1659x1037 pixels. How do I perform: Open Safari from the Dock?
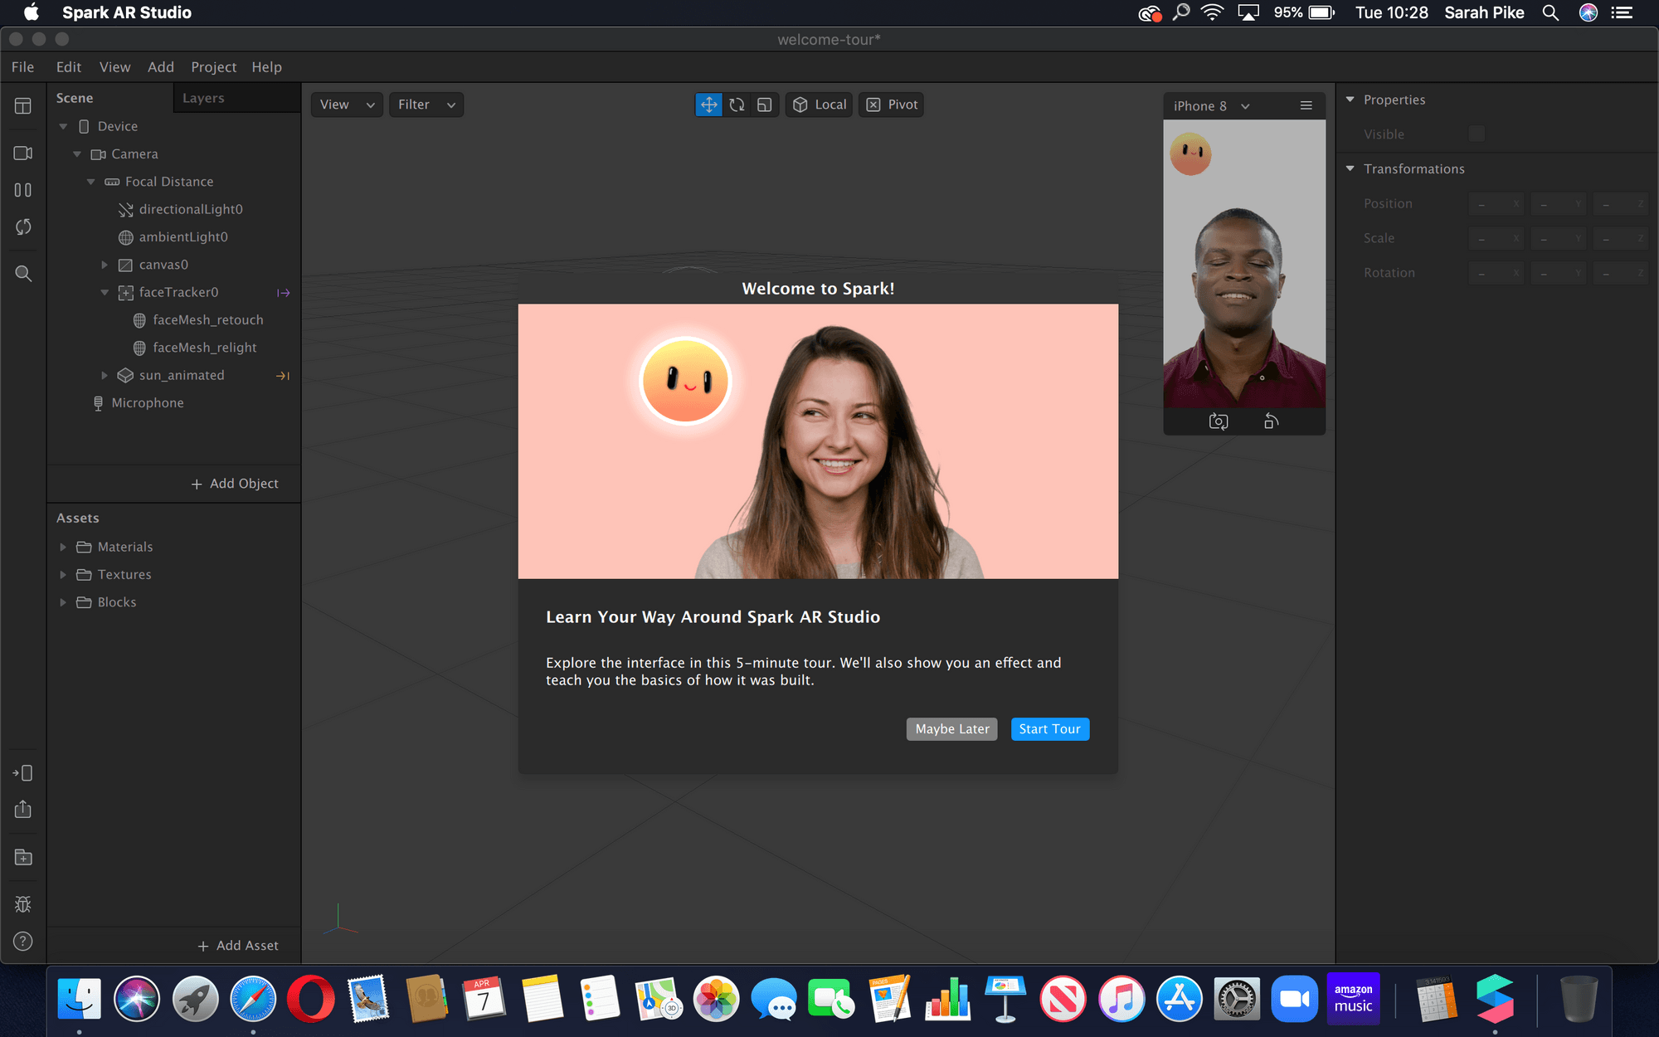click(x=253, y=998)
